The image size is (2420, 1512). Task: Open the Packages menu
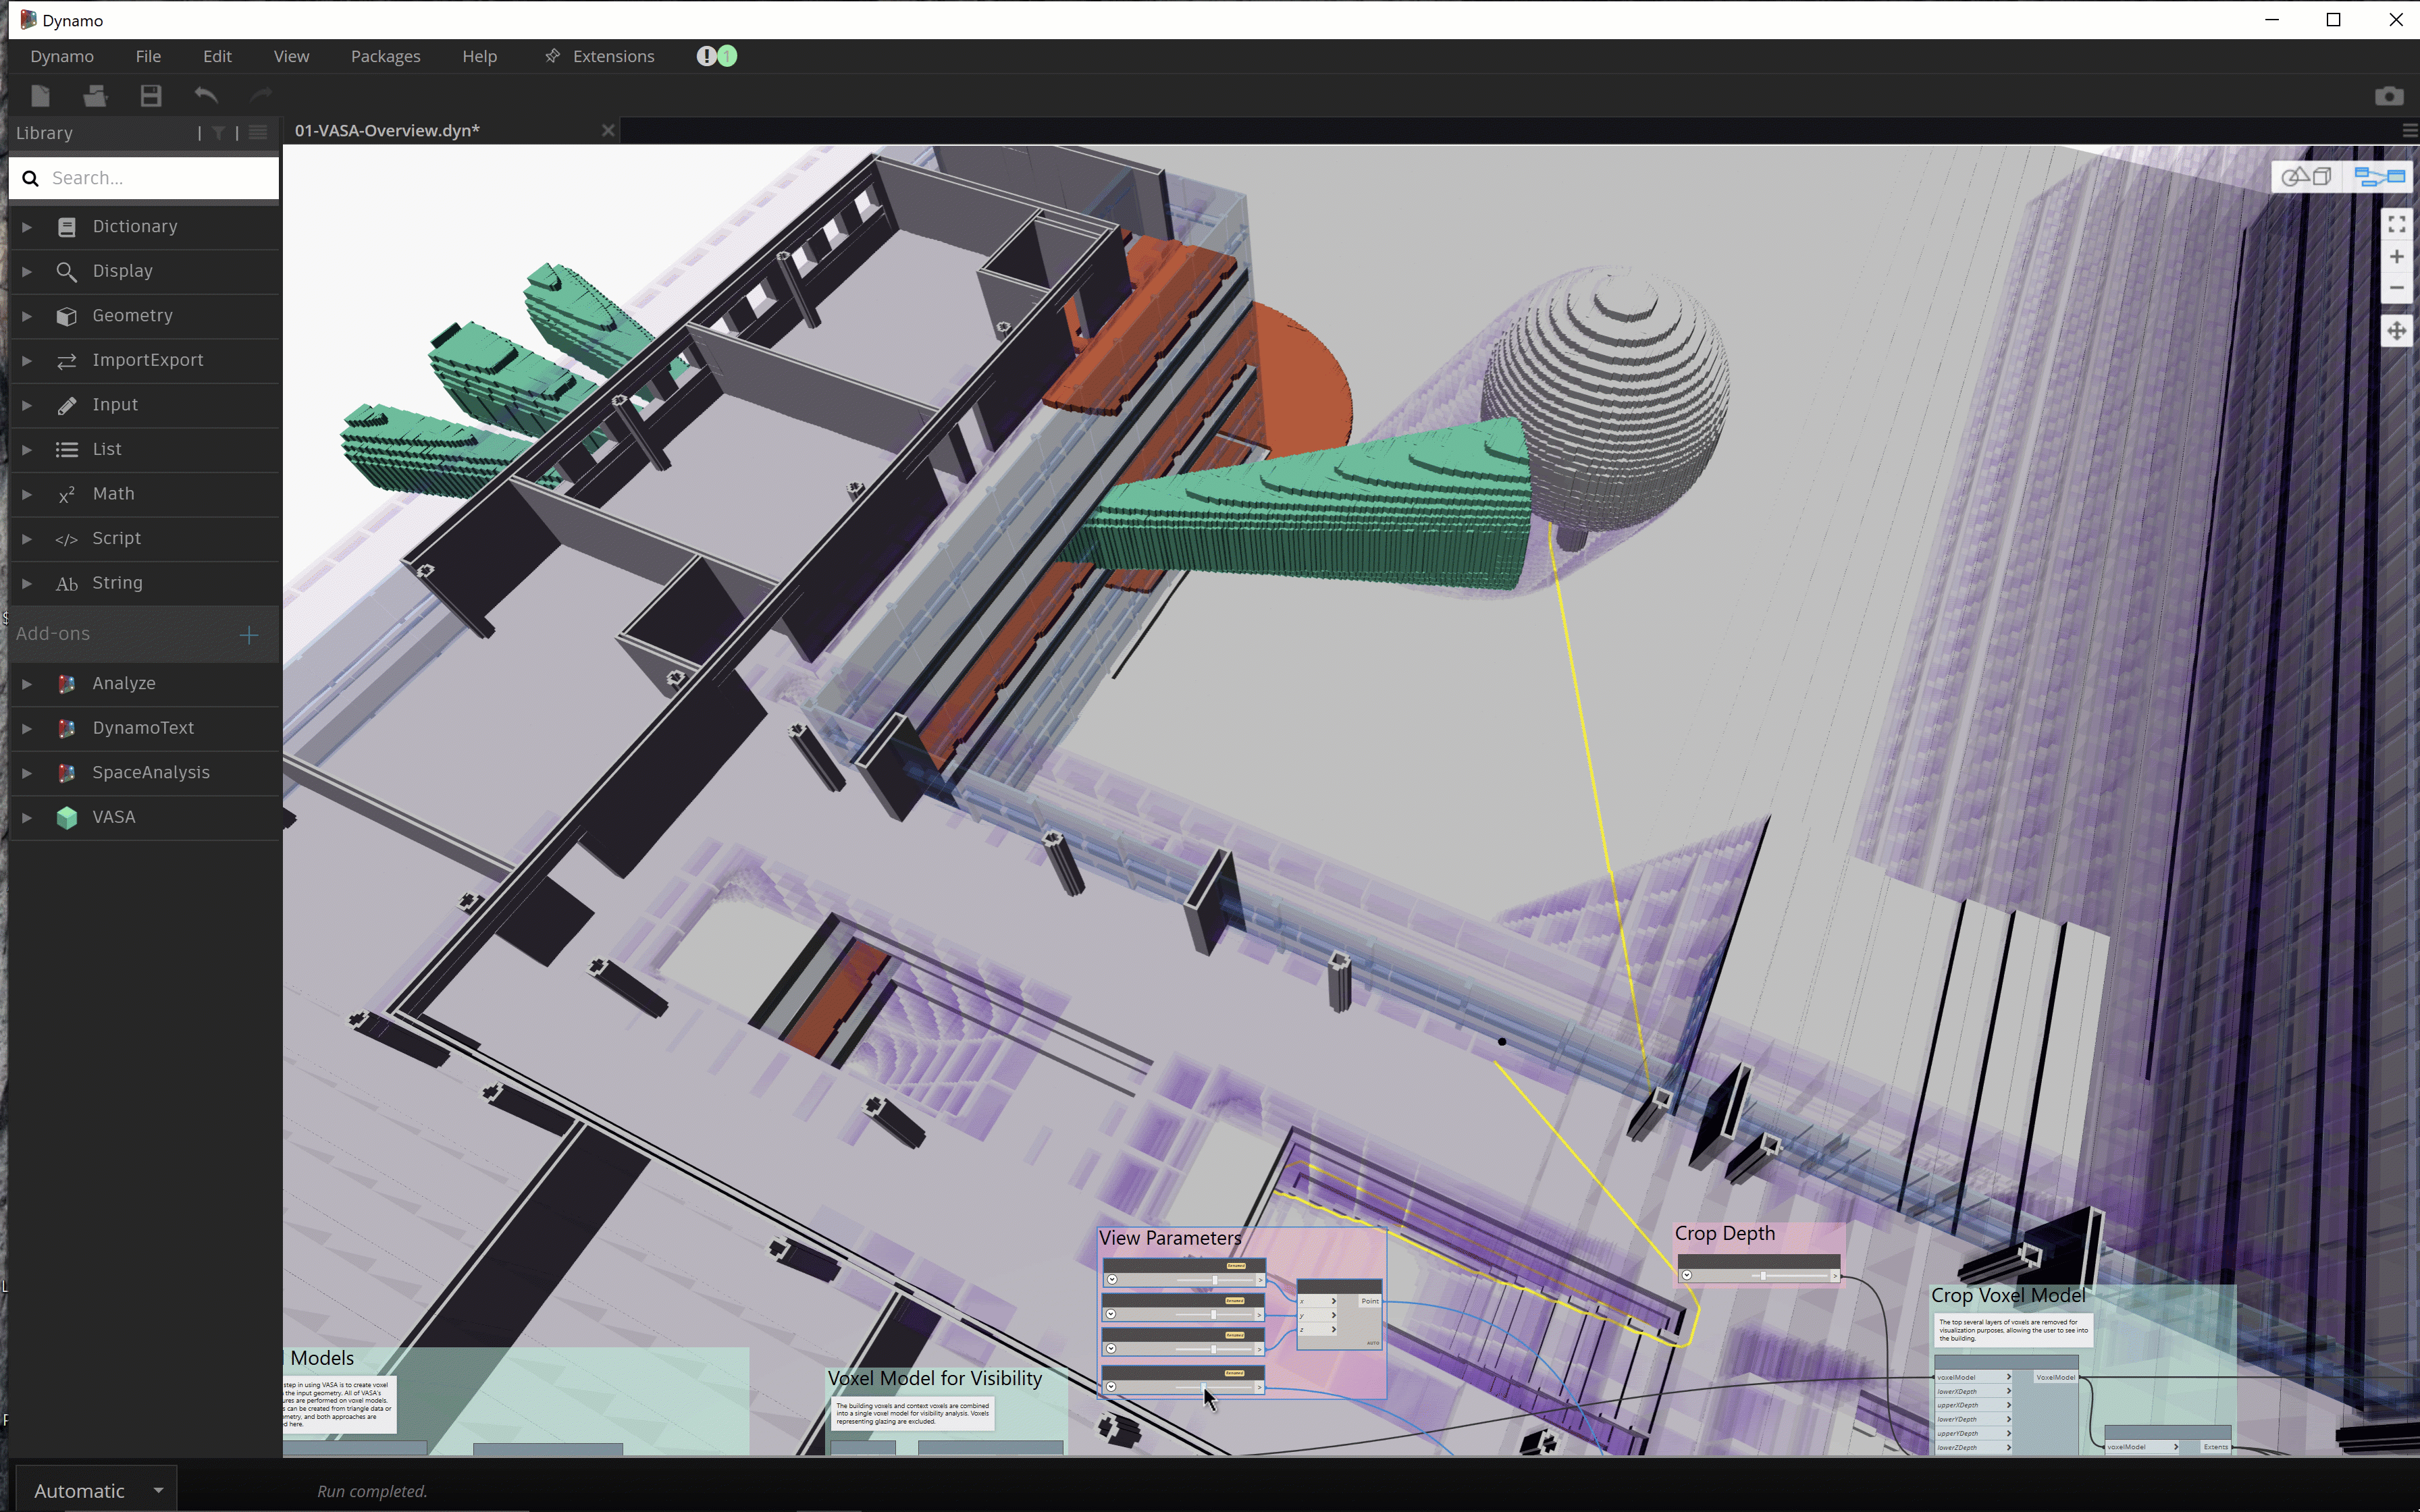pyautogui.click(x=386, y=56)
